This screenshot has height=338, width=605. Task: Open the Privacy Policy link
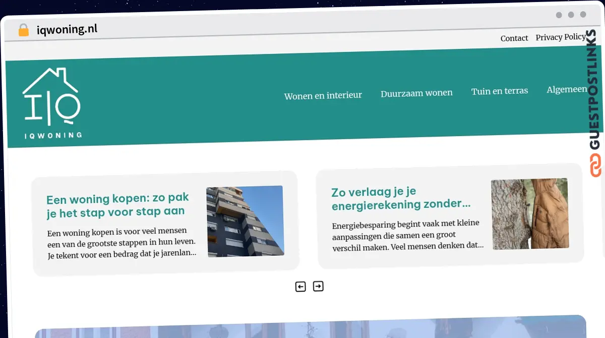(561, 37)
